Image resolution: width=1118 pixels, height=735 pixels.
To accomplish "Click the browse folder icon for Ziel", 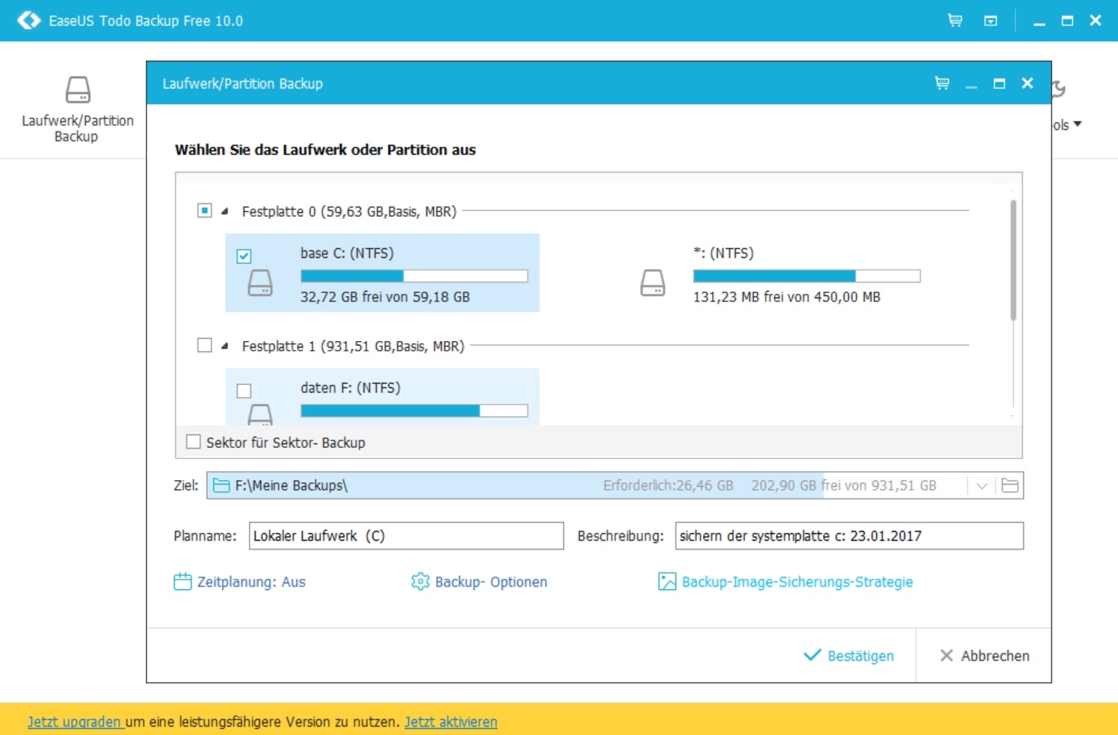I will point(1010,486).
